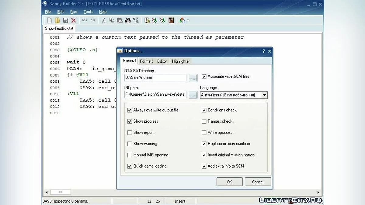
Task: Create a new file with the blank page icon
Action: 49,20
